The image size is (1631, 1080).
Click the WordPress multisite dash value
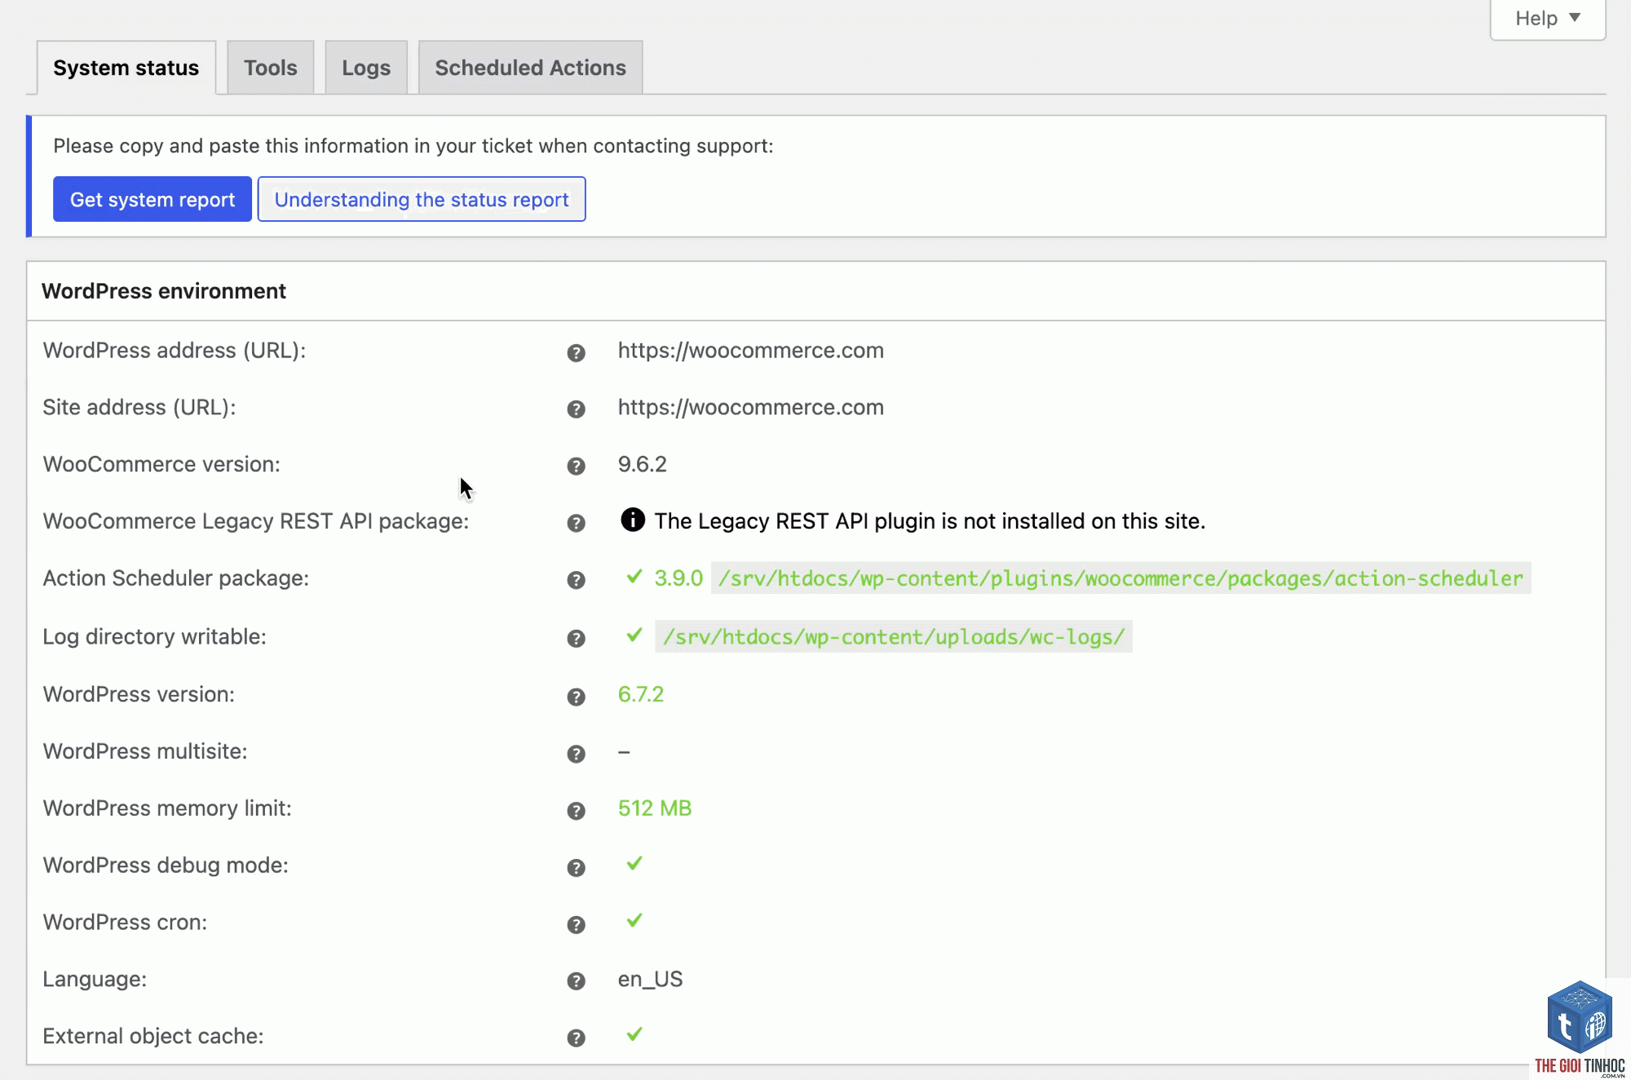pyautogui.click(x=624, y=751)
